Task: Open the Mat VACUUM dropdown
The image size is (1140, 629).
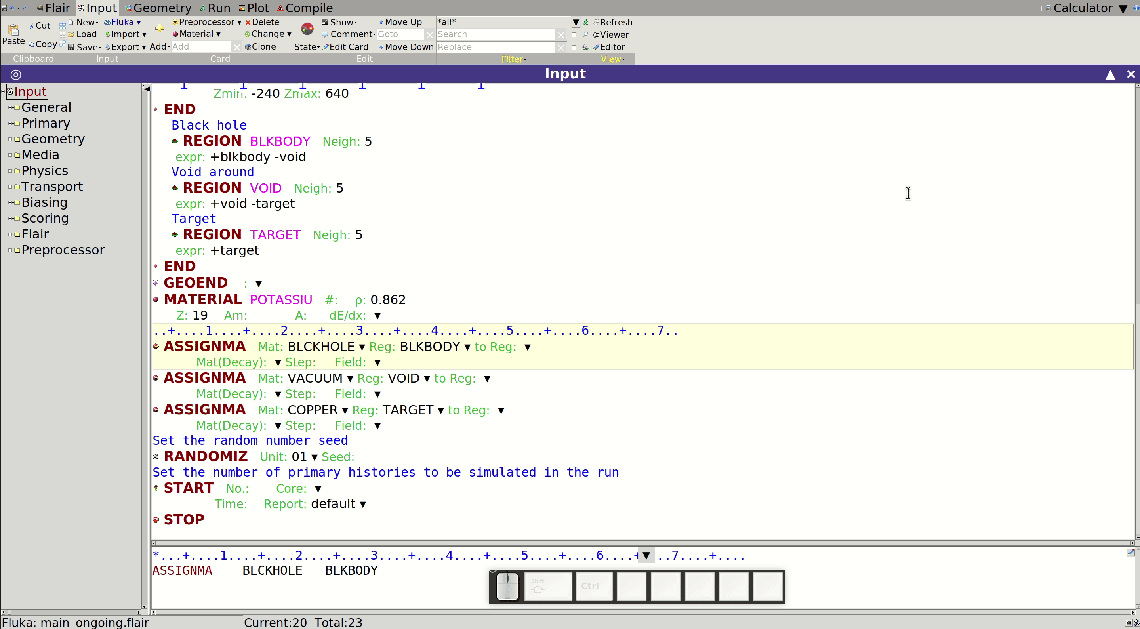Action: point(350,379)
